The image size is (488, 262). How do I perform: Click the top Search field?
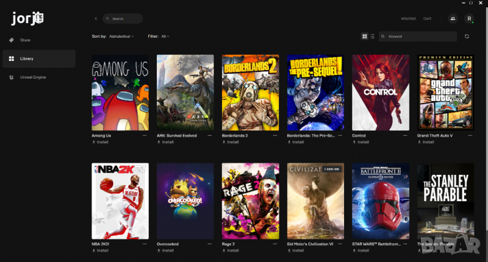pos(123,19)
